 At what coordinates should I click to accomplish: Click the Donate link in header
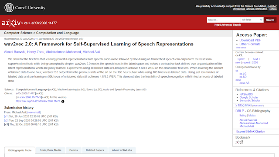pos(272,9)
